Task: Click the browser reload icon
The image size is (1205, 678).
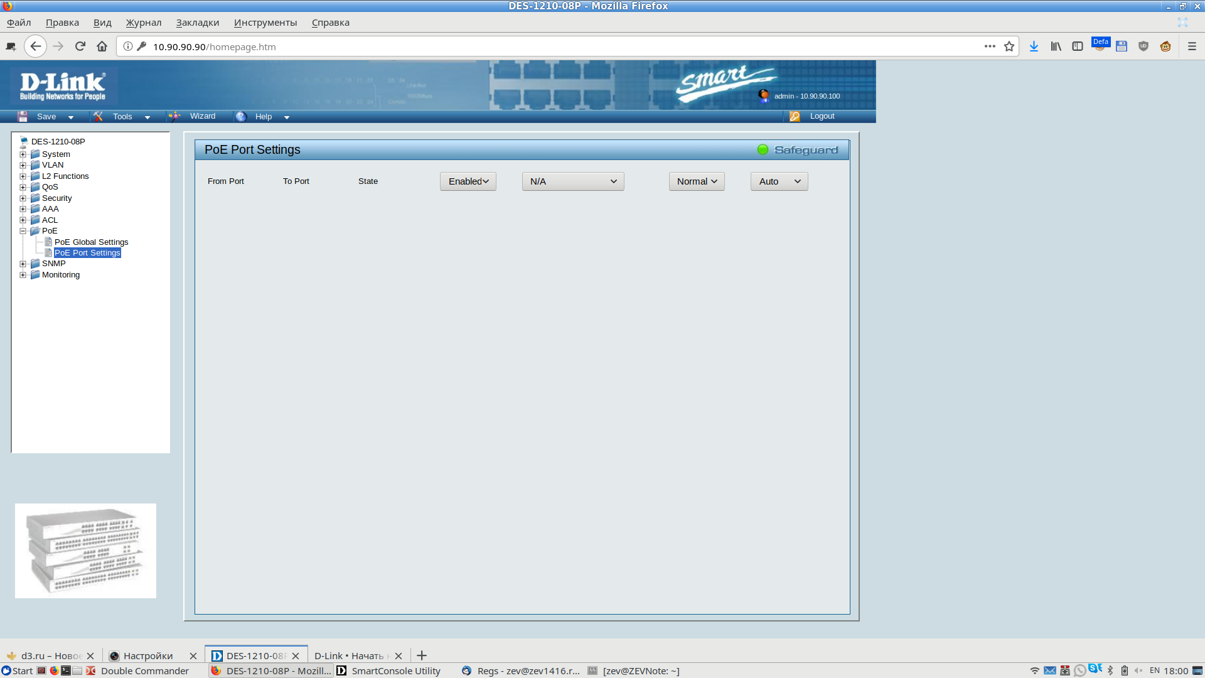Action: tap(80, 46)
